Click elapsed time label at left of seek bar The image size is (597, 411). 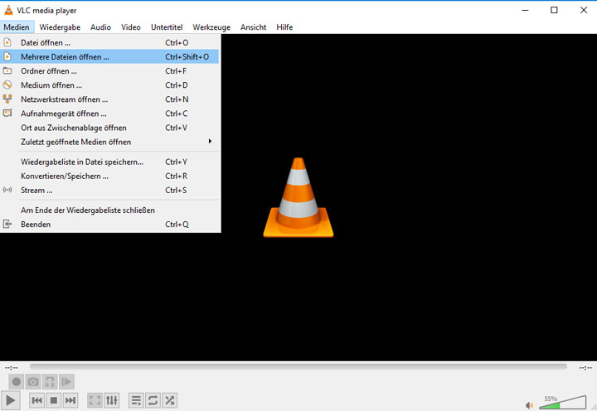click(11, 368)
